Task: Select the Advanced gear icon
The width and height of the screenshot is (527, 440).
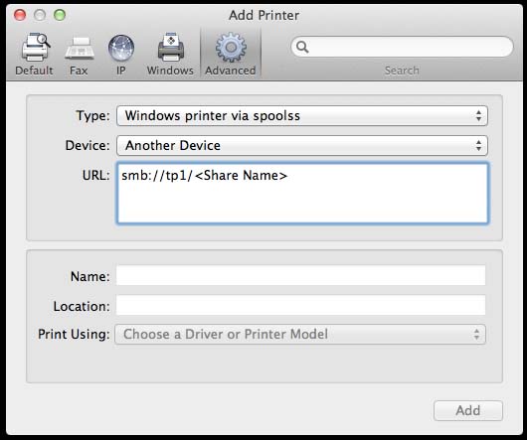Action: pos(231,48)
